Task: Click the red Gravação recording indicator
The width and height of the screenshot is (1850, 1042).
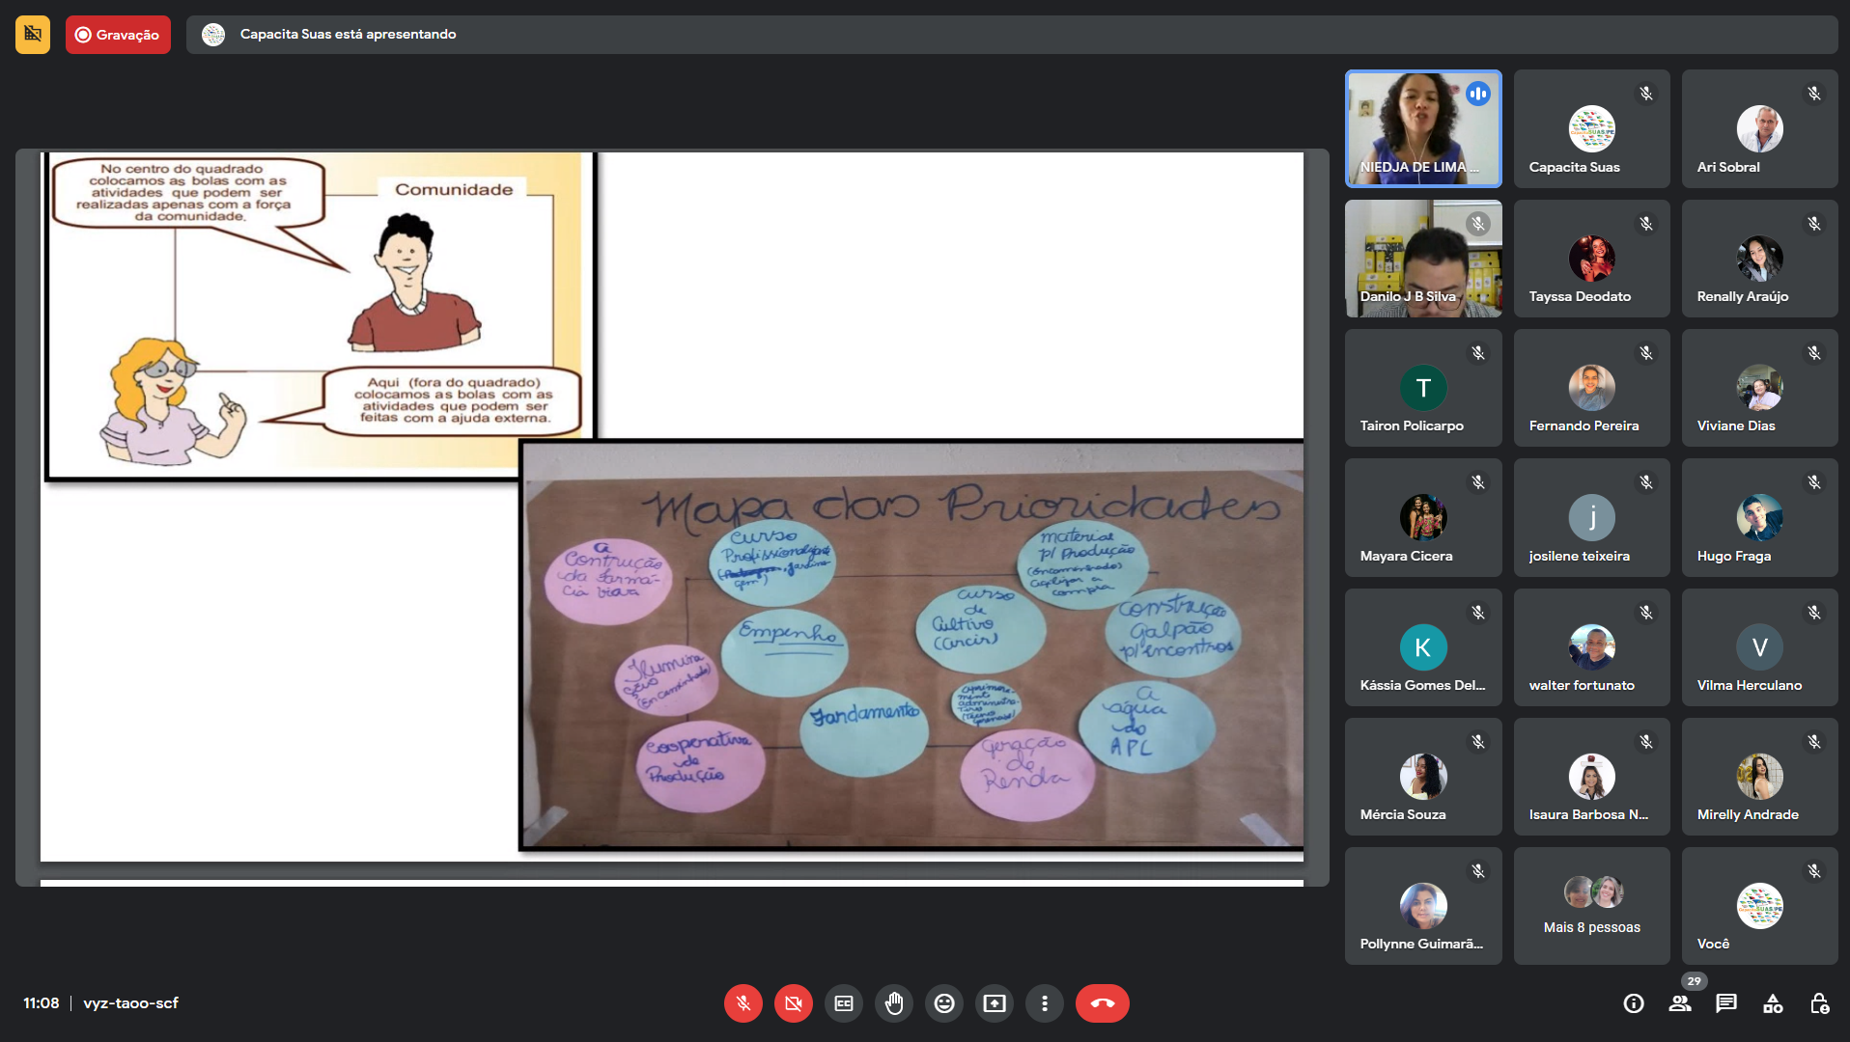Action: [x=118, y=35]
